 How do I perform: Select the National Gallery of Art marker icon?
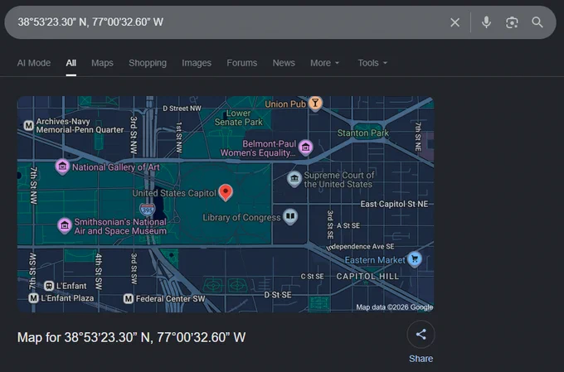62,167
